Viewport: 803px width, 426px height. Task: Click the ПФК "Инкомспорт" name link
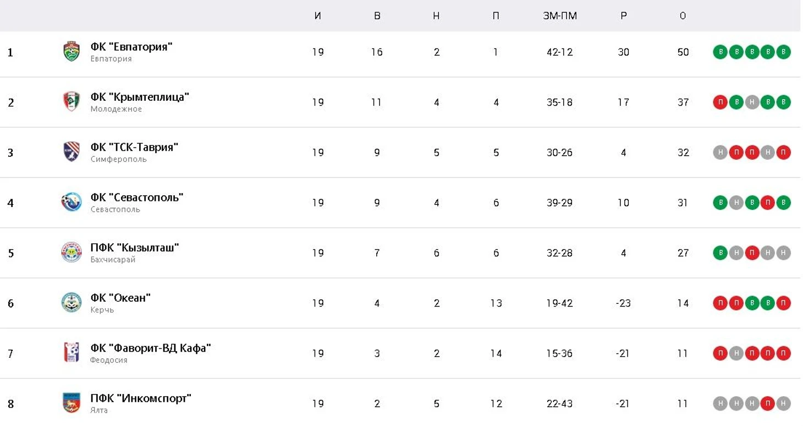tap(141, 398)
